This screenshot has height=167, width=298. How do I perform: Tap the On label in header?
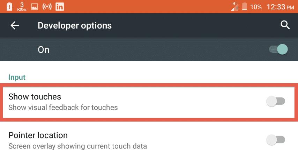click(x=44, y=50)
